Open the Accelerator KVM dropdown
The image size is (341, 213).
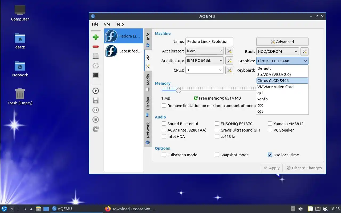(205, 51)
